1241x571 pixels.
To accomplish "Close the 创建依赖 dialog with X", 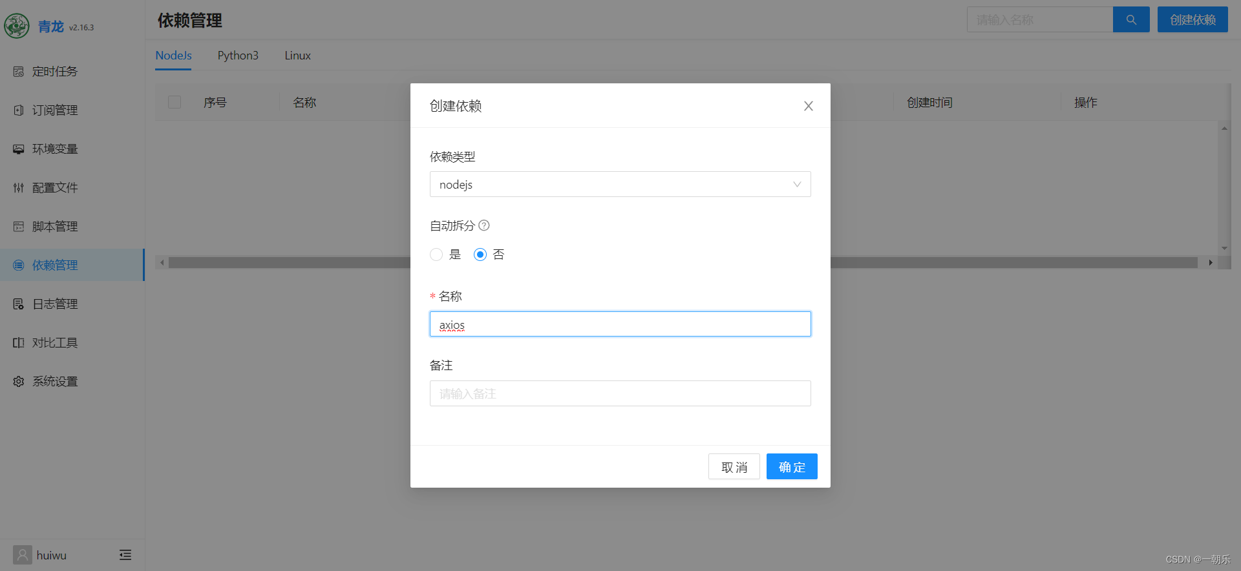I will [x=808, y=106].
